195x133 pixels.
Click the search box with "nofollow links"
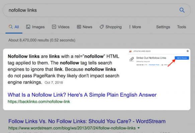point(97,10)
